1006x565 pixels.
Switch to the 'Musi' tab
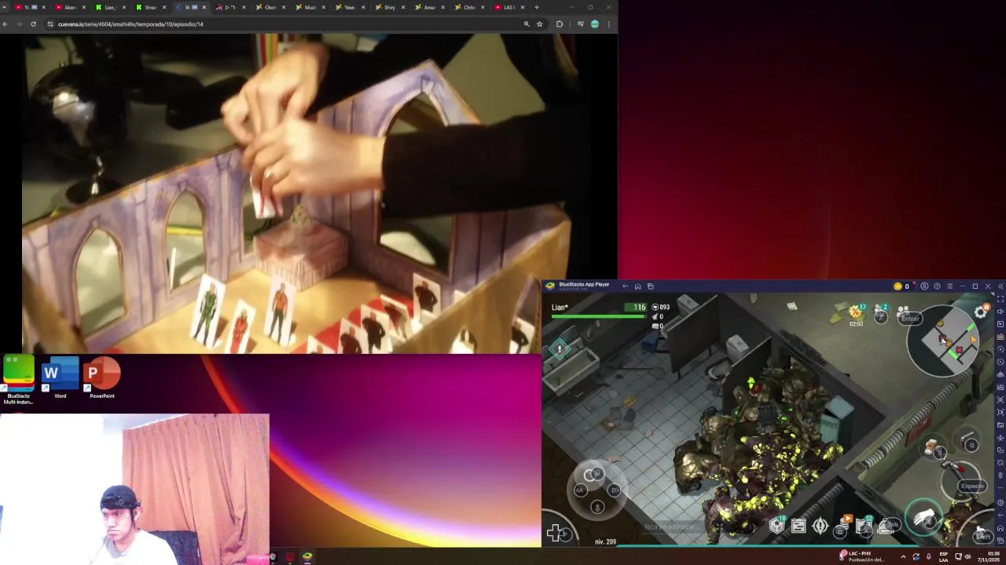coord(310,7)
